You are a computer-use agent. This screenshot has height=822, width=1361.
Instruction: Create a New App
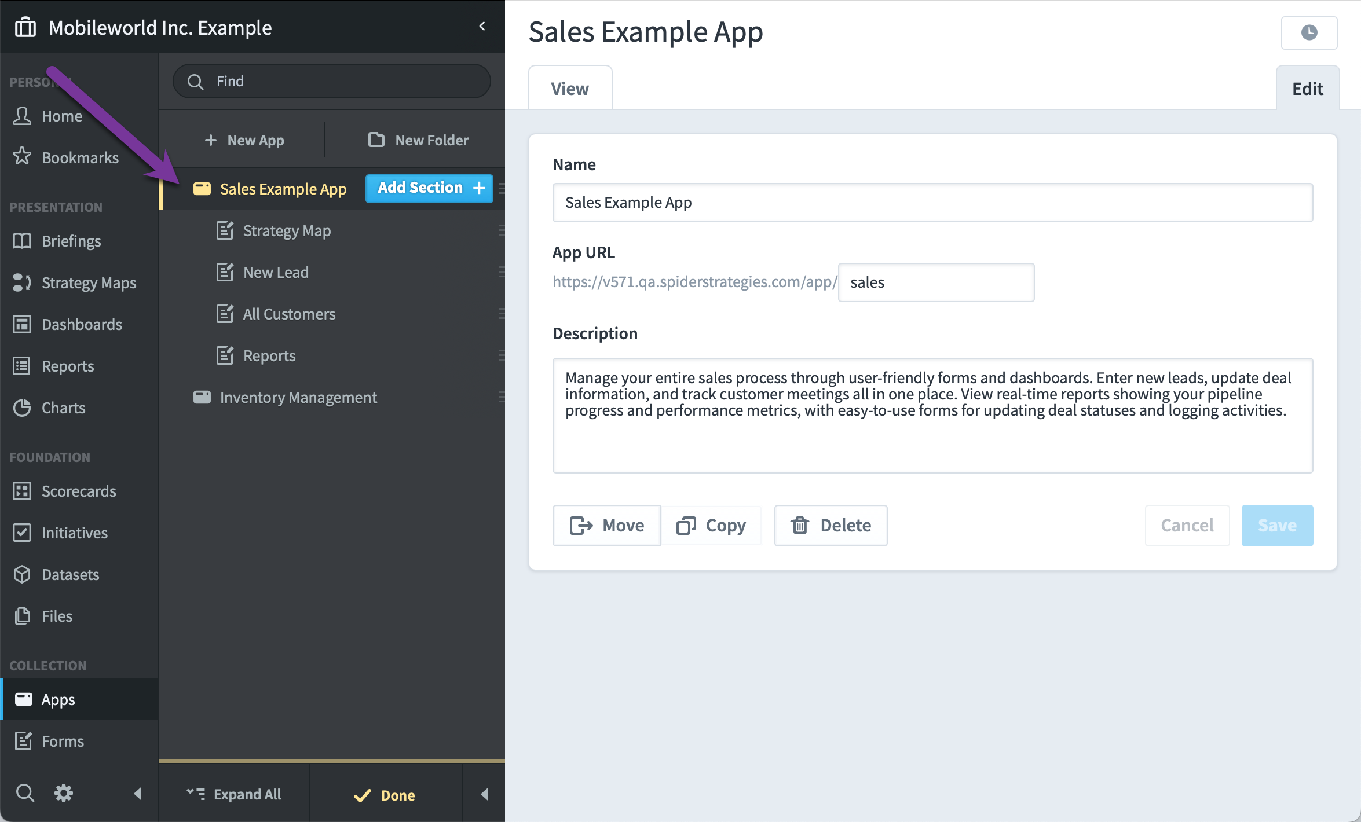(244, 140)
